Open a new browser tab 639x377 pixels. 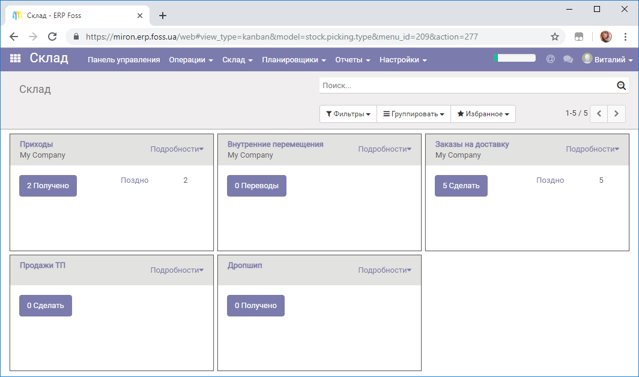[x=163, y=16]
